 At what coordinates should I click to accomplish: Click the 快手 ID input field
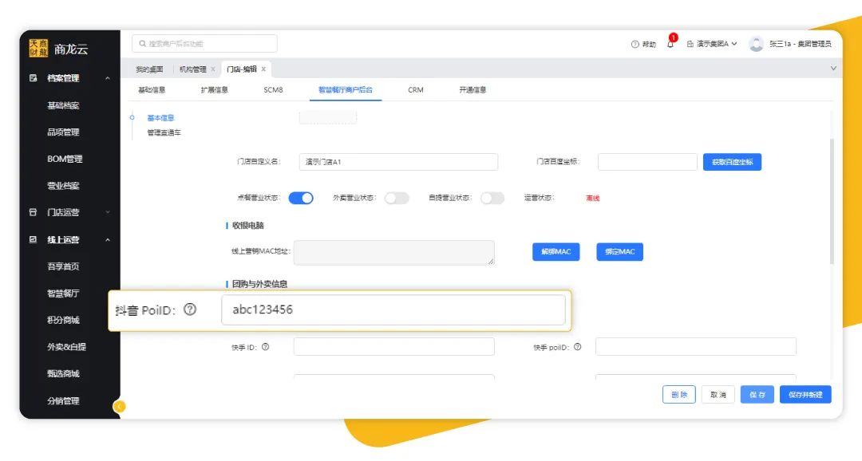tap(393, 347)
